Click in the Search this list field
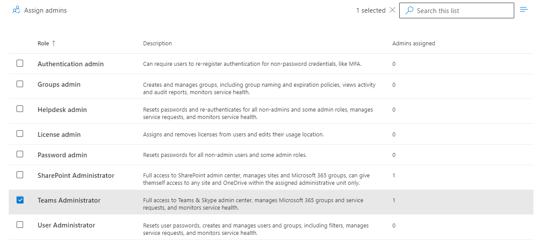The image size is (543, 251). click(462, 10)
